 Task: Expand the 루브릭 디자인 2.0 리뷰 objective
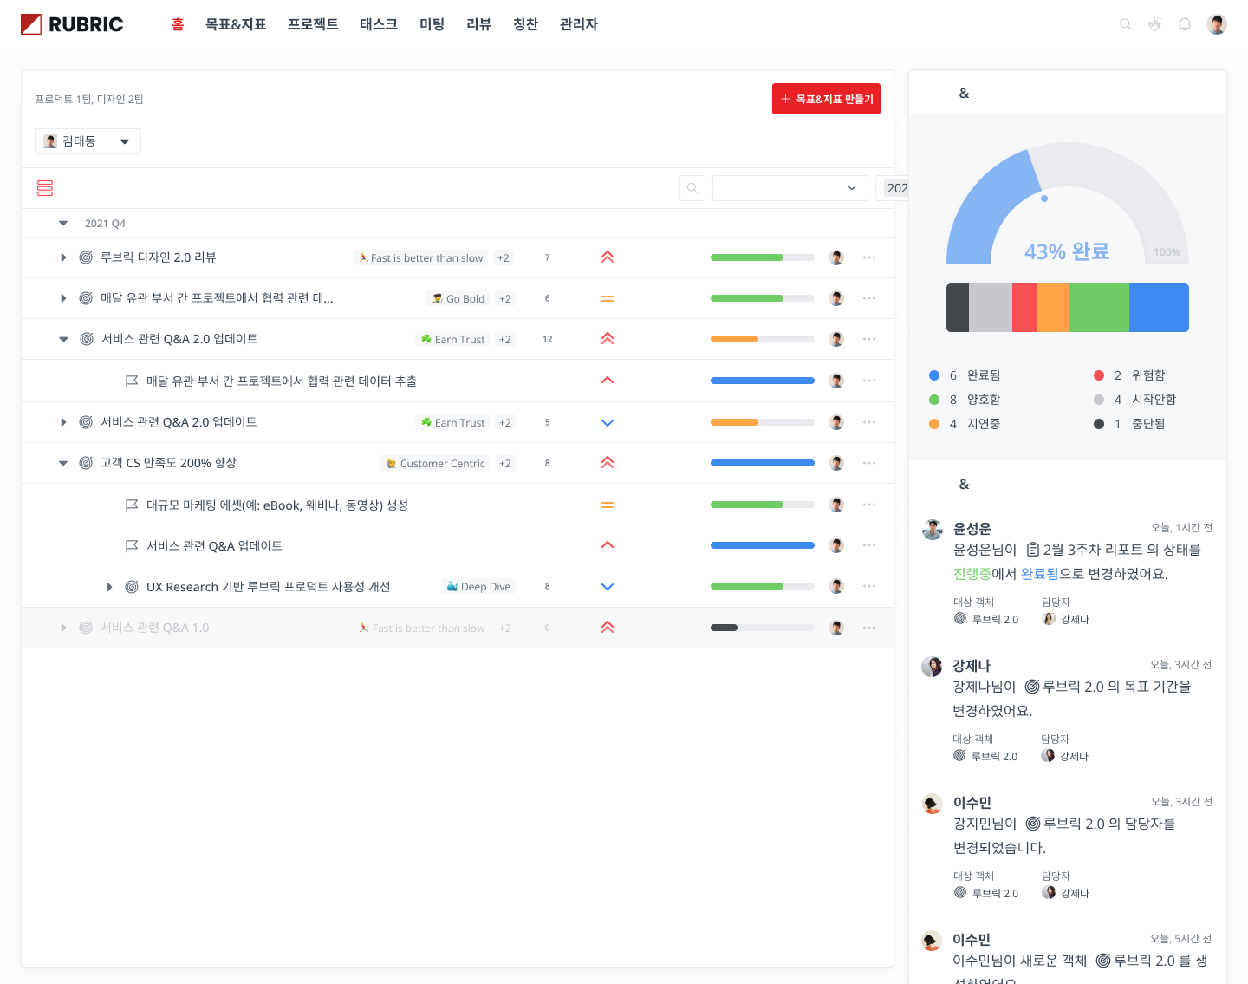[x=63, y=257]
